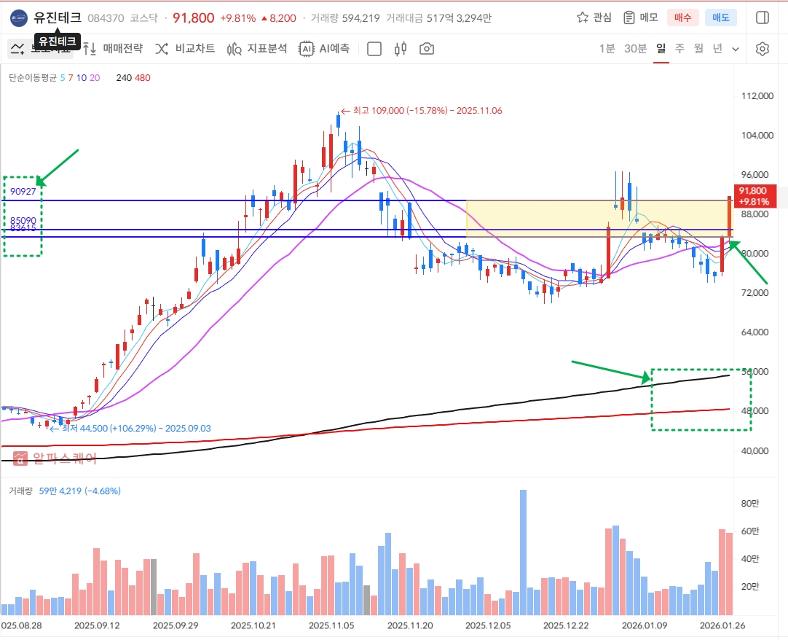The image size is (788, 640).
Task: Select the 30분 timeframe tab
Action: (635, 49)
